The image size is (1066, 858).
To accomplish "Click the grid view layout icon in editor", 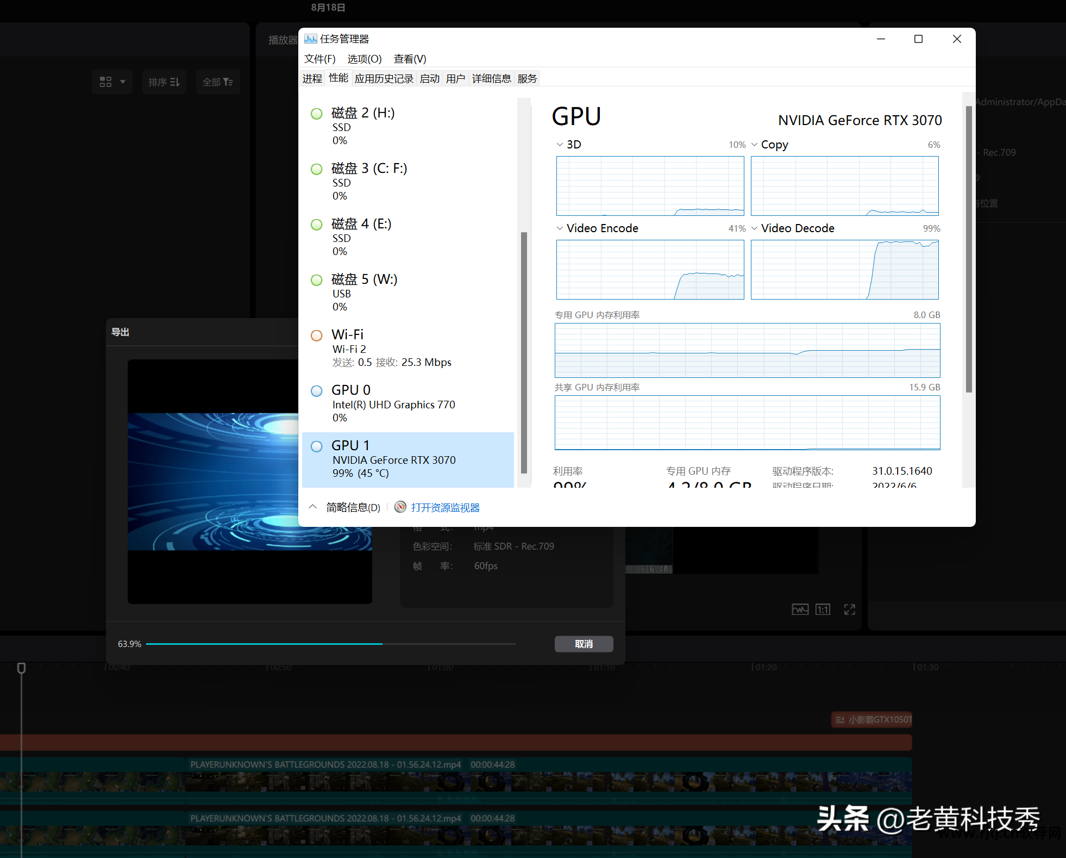I will tap(105, 82).
